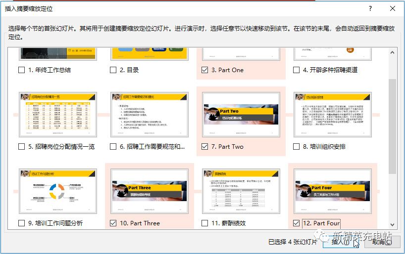Viewport: 405px width, 254px height.
Task: Click the 4. 开辟多种招聘渠道 label text
Action: click(330, 70)
